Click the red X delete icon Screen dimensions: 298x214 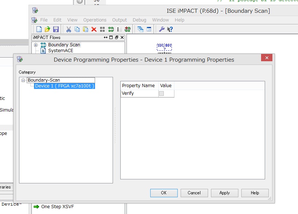94,30
